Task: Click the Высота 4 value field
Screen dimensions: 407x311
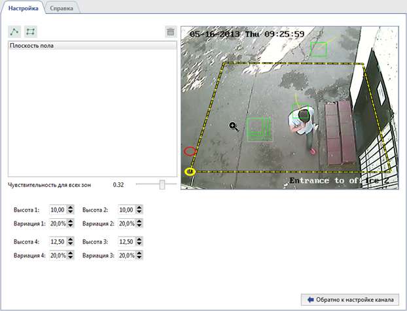Action: tap(57, 242)
